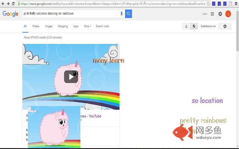Click the SafeSearch on label
Image resolution: width=239 pixels, height=149 pixels.
coord(208,26)
